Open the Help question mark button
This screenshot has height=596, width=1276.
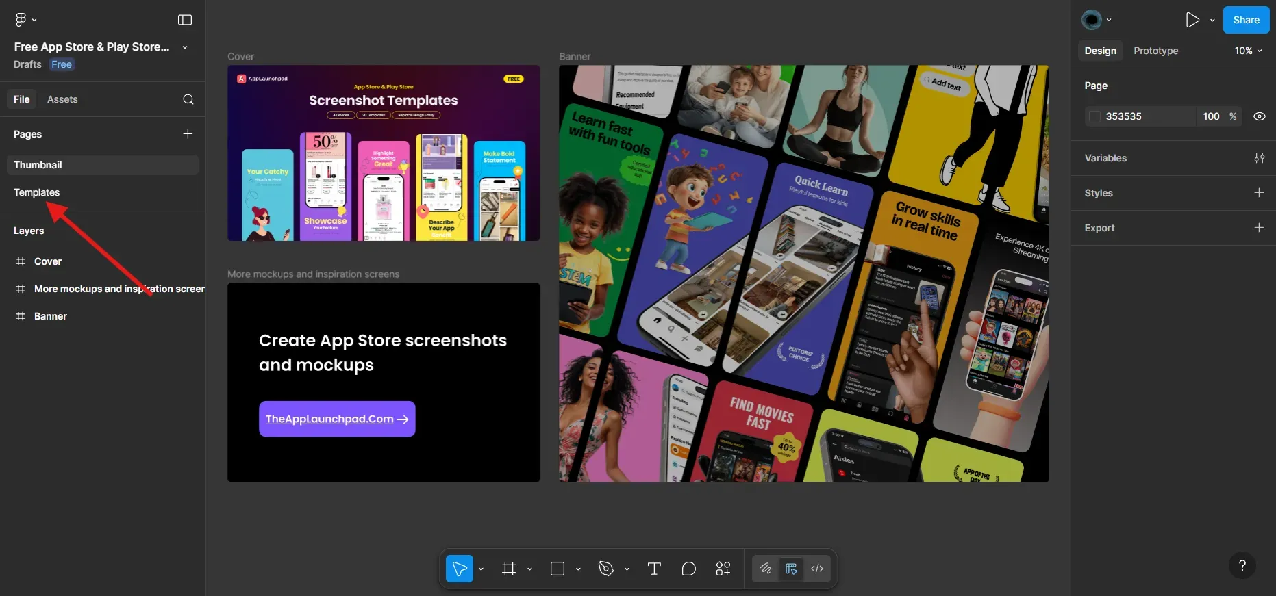coord(1242,565)
